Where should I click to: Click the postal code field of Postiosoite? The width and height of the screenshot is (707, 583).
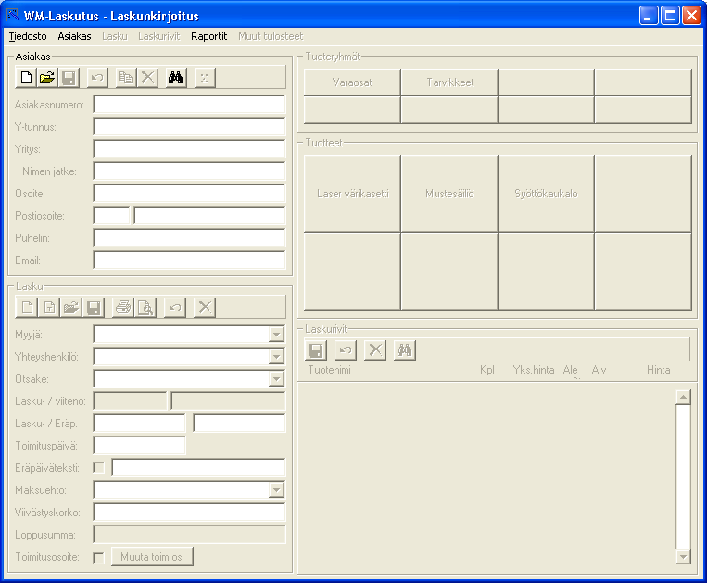tap(111, 216)
